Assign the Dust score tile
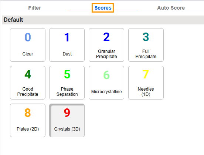The height and width of the screenshot is (155, 204). tap(67, 45)
